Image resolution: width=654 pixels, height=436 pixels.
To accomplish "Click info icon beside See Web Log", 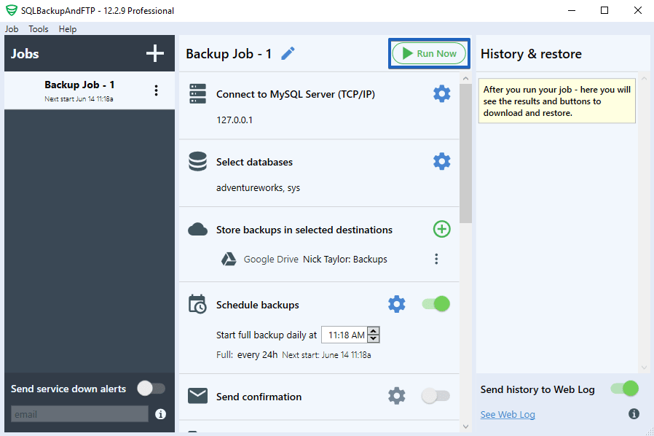I will (634, 414).
